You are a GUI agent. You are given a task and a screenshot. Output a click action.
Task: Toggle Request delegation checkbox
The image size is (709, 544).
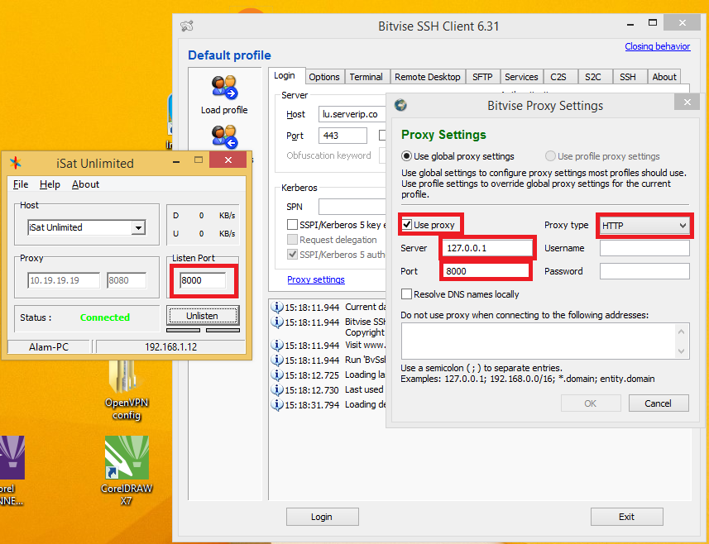point(293,240)
